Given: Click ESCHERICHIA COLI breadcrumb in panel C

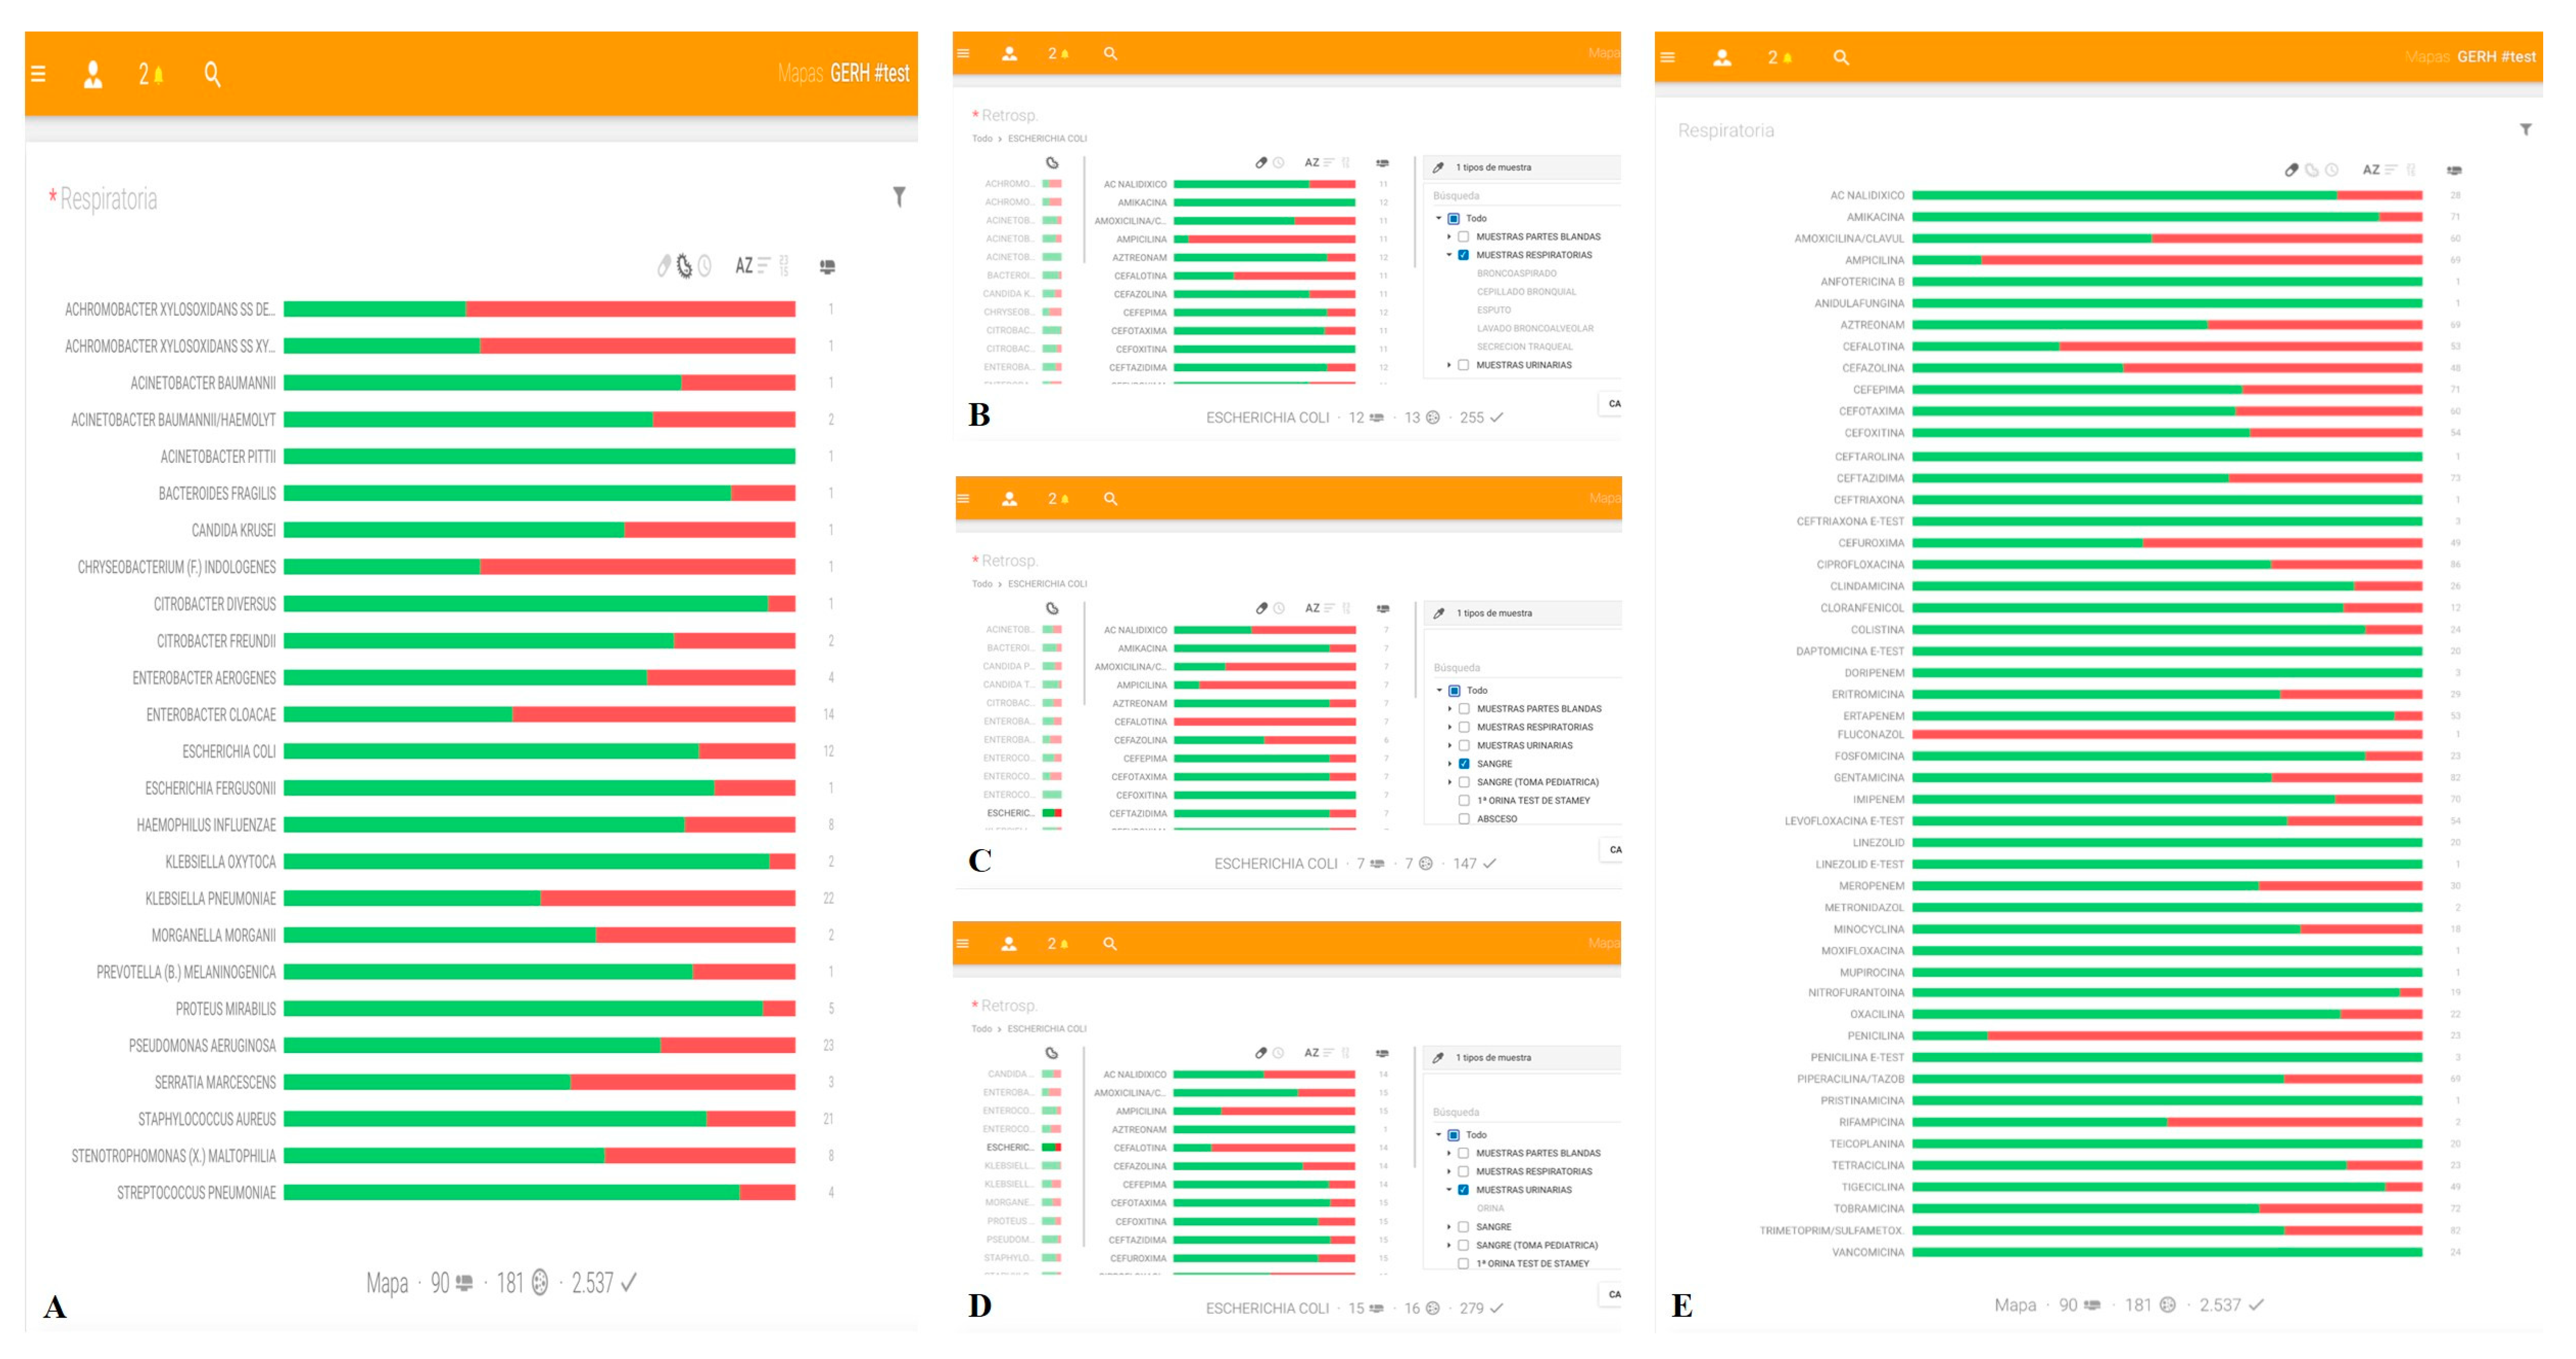Looking at the screenshot, I should coord(1047,584).
